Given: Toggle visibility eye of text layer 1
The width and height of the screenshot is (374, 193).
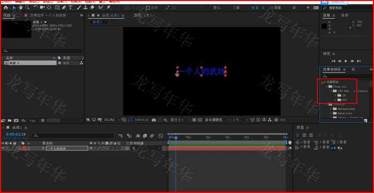Looking at the screenshot, I should pos(3,148).
